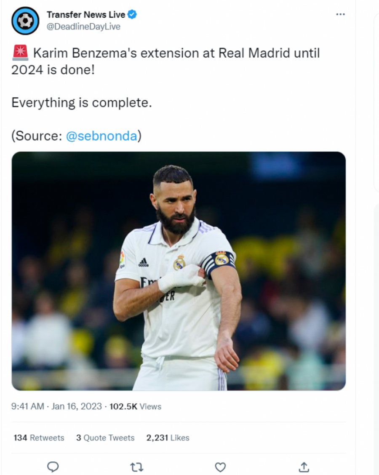Open the three-dot more options menu

point(340,15)
